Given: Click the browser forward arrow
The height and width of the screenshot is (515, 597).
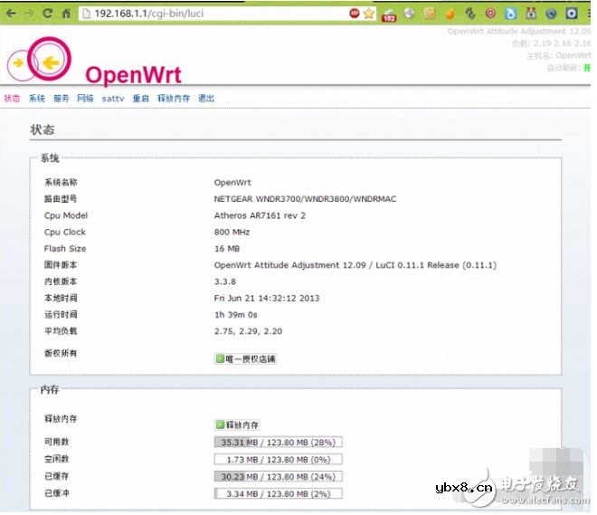Looking at the screenshot, I should [28, 14].
